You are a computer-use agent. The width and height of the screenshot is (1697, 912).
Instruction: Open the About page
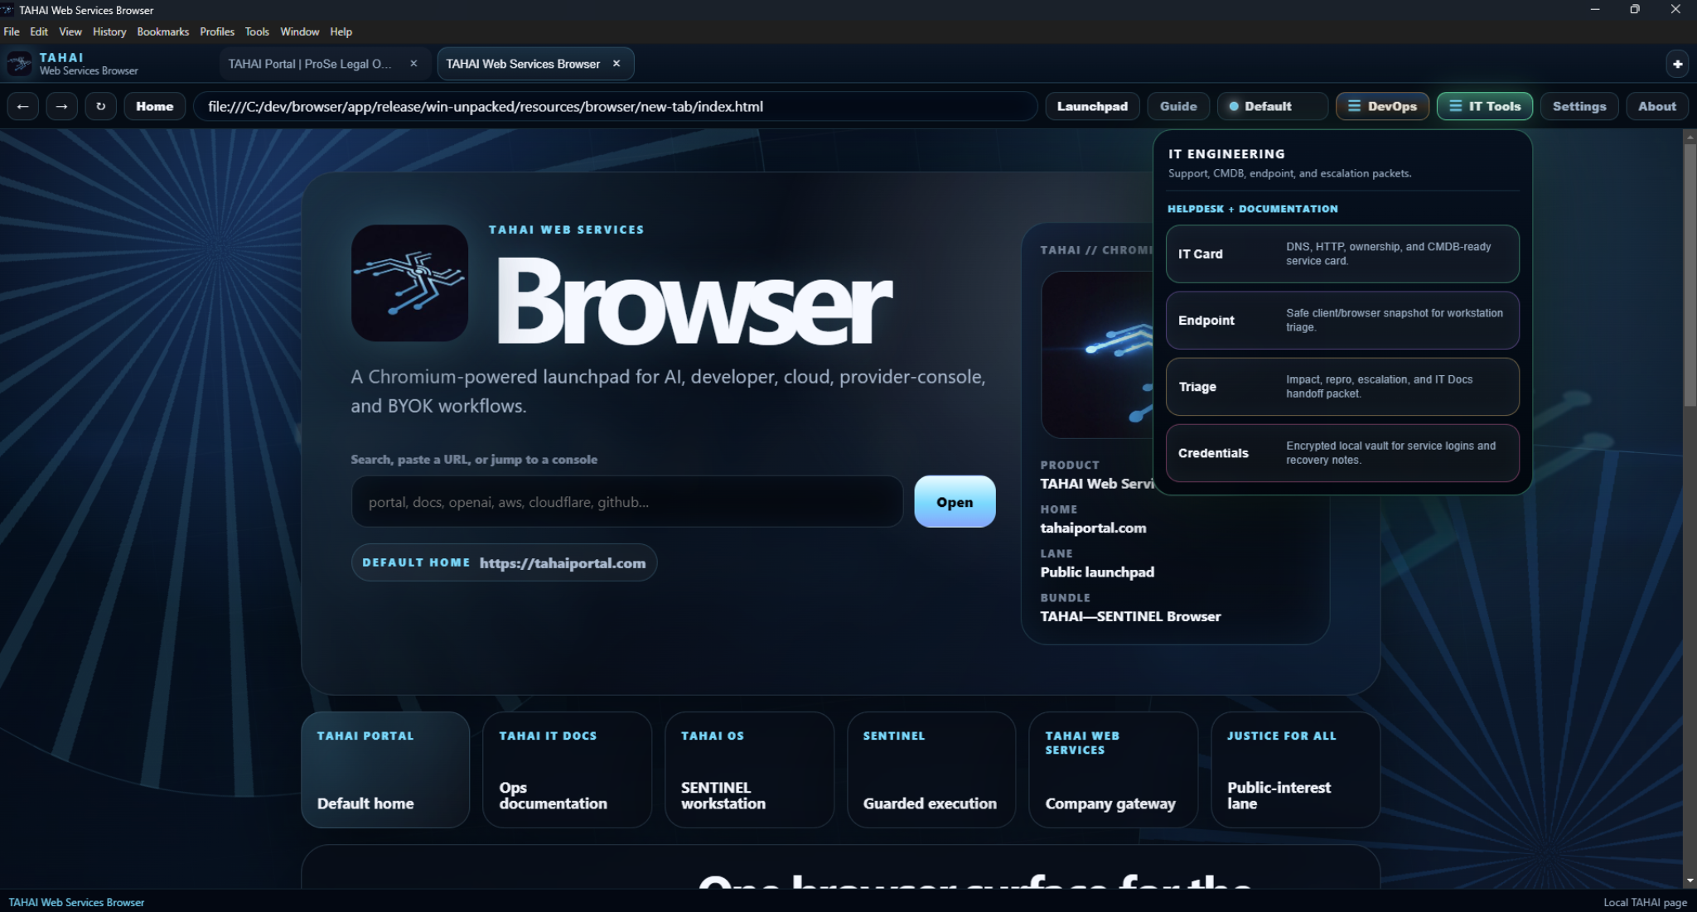coord(1656,106)
